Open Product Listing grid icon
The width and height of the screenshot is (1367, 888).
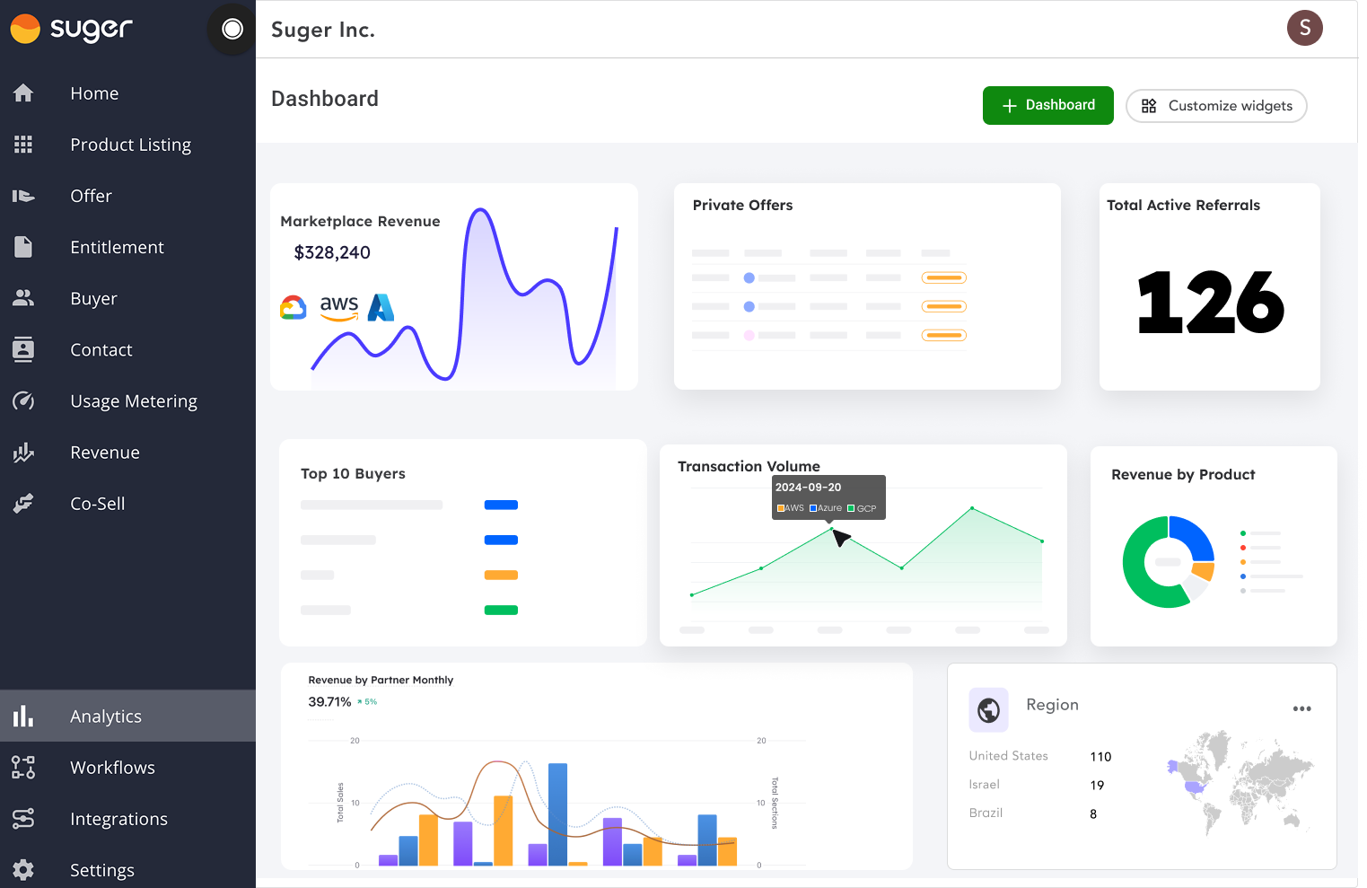[23, 145]
